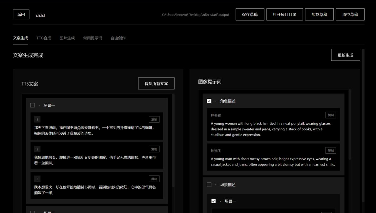
Task: Open the 图片生成 tab
Action: click(x=67, y=38)
